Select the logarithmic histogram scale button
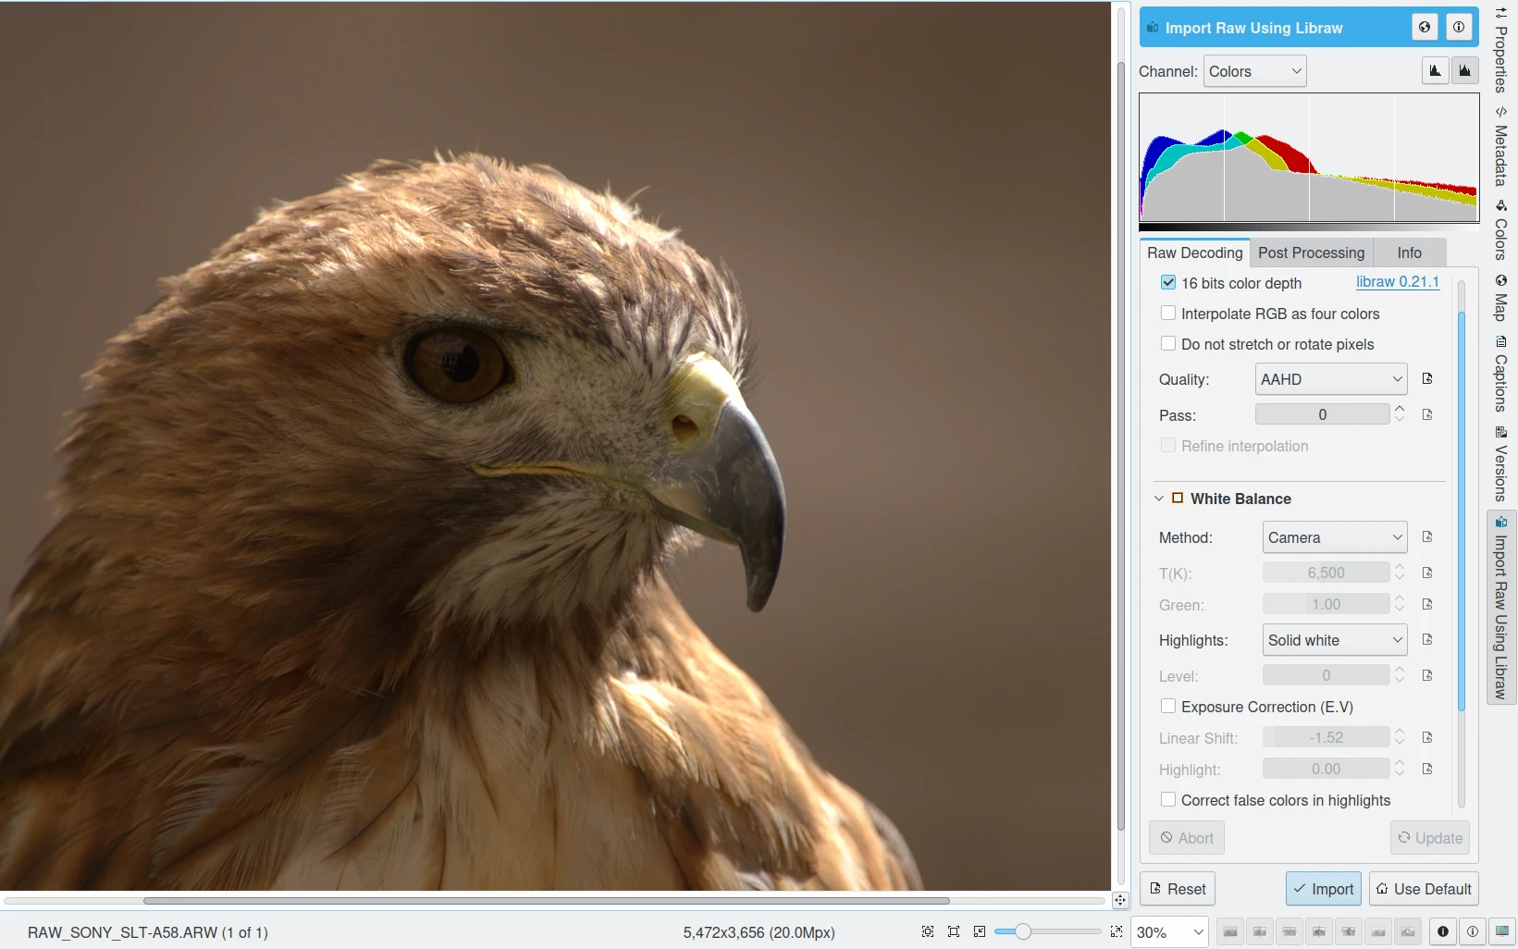 [1465, 71]
